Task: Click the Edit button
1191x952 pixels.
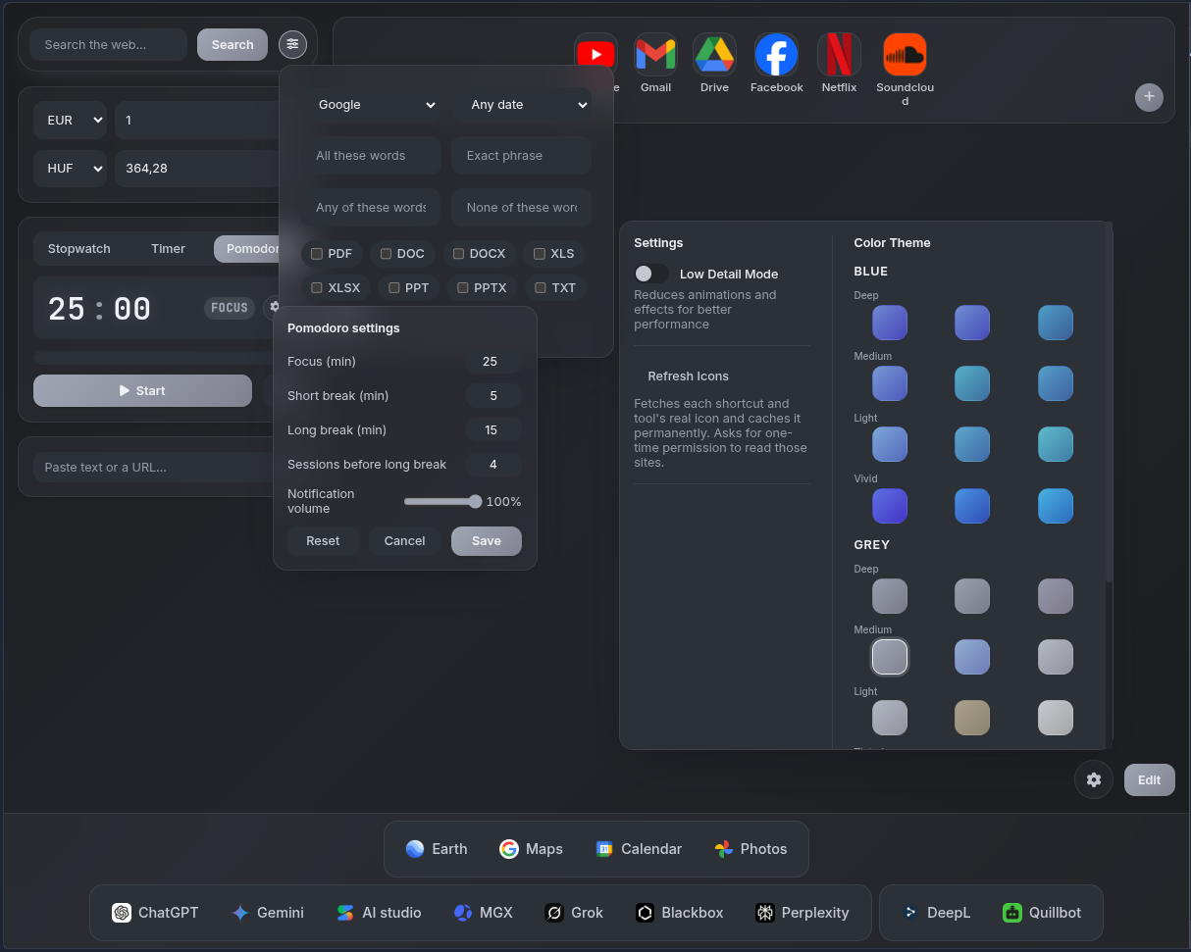Action: tap(1150, 779)
